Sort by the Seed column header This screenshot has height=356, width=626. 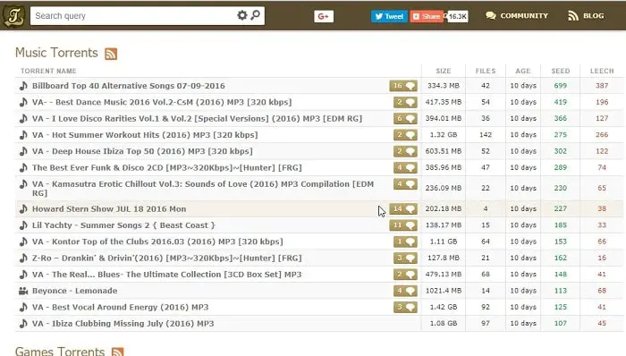(x=561, y=71)
